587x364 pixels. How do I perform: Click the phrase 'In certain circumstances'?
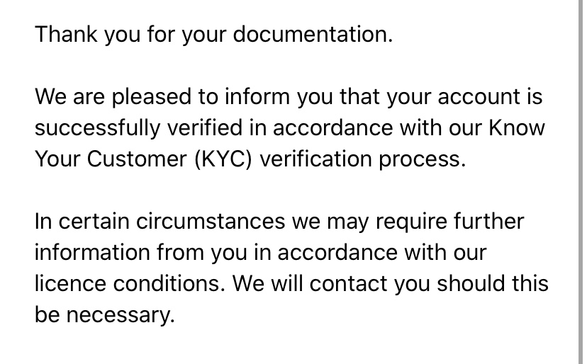pyautogui.click(x=160, y=221)
